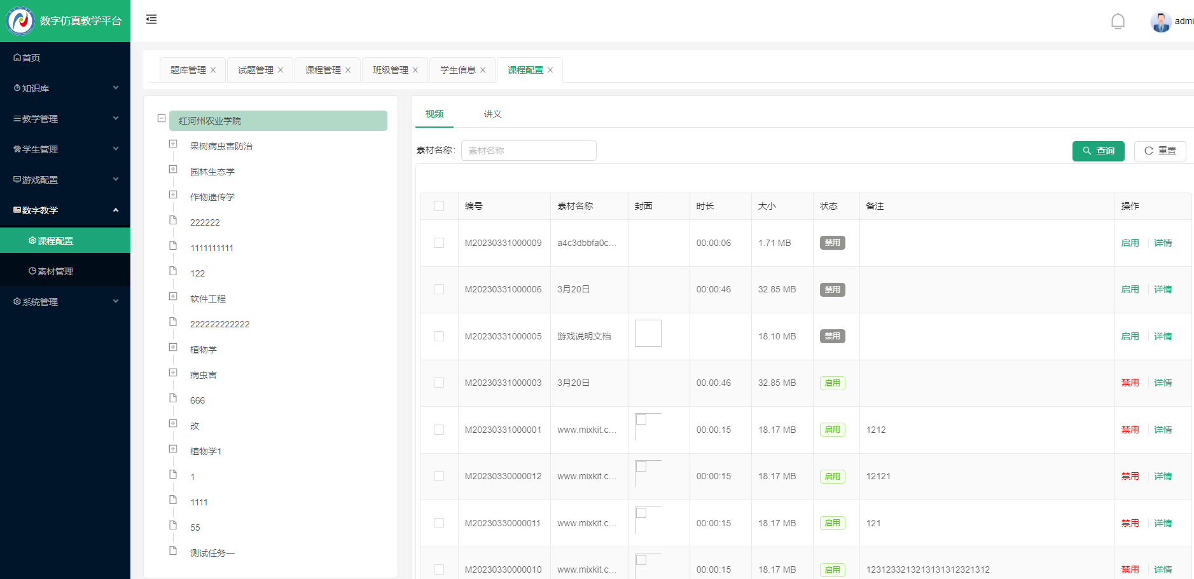
Task: Expand the 作物遗传学 tree node
Action: [173, 194]
